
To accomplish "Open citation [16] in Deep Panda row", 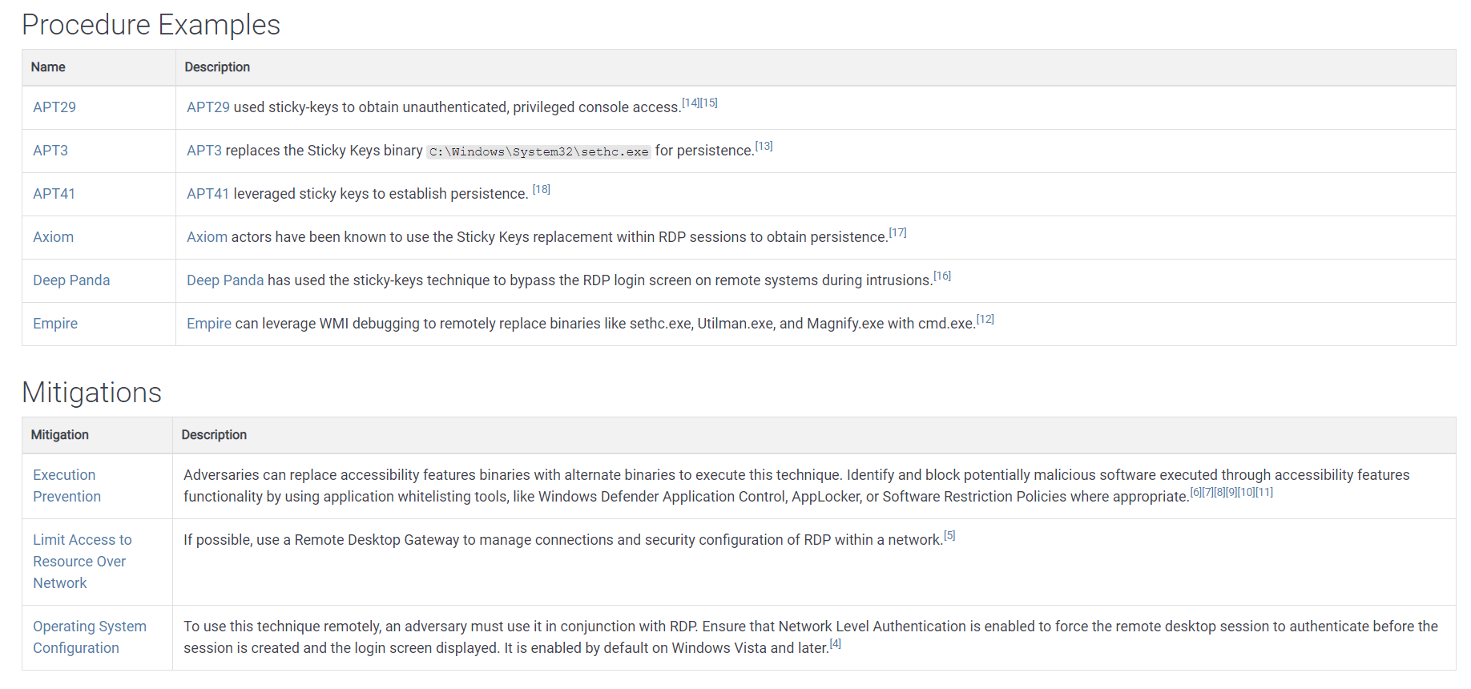I will click(x=942, y=276).
